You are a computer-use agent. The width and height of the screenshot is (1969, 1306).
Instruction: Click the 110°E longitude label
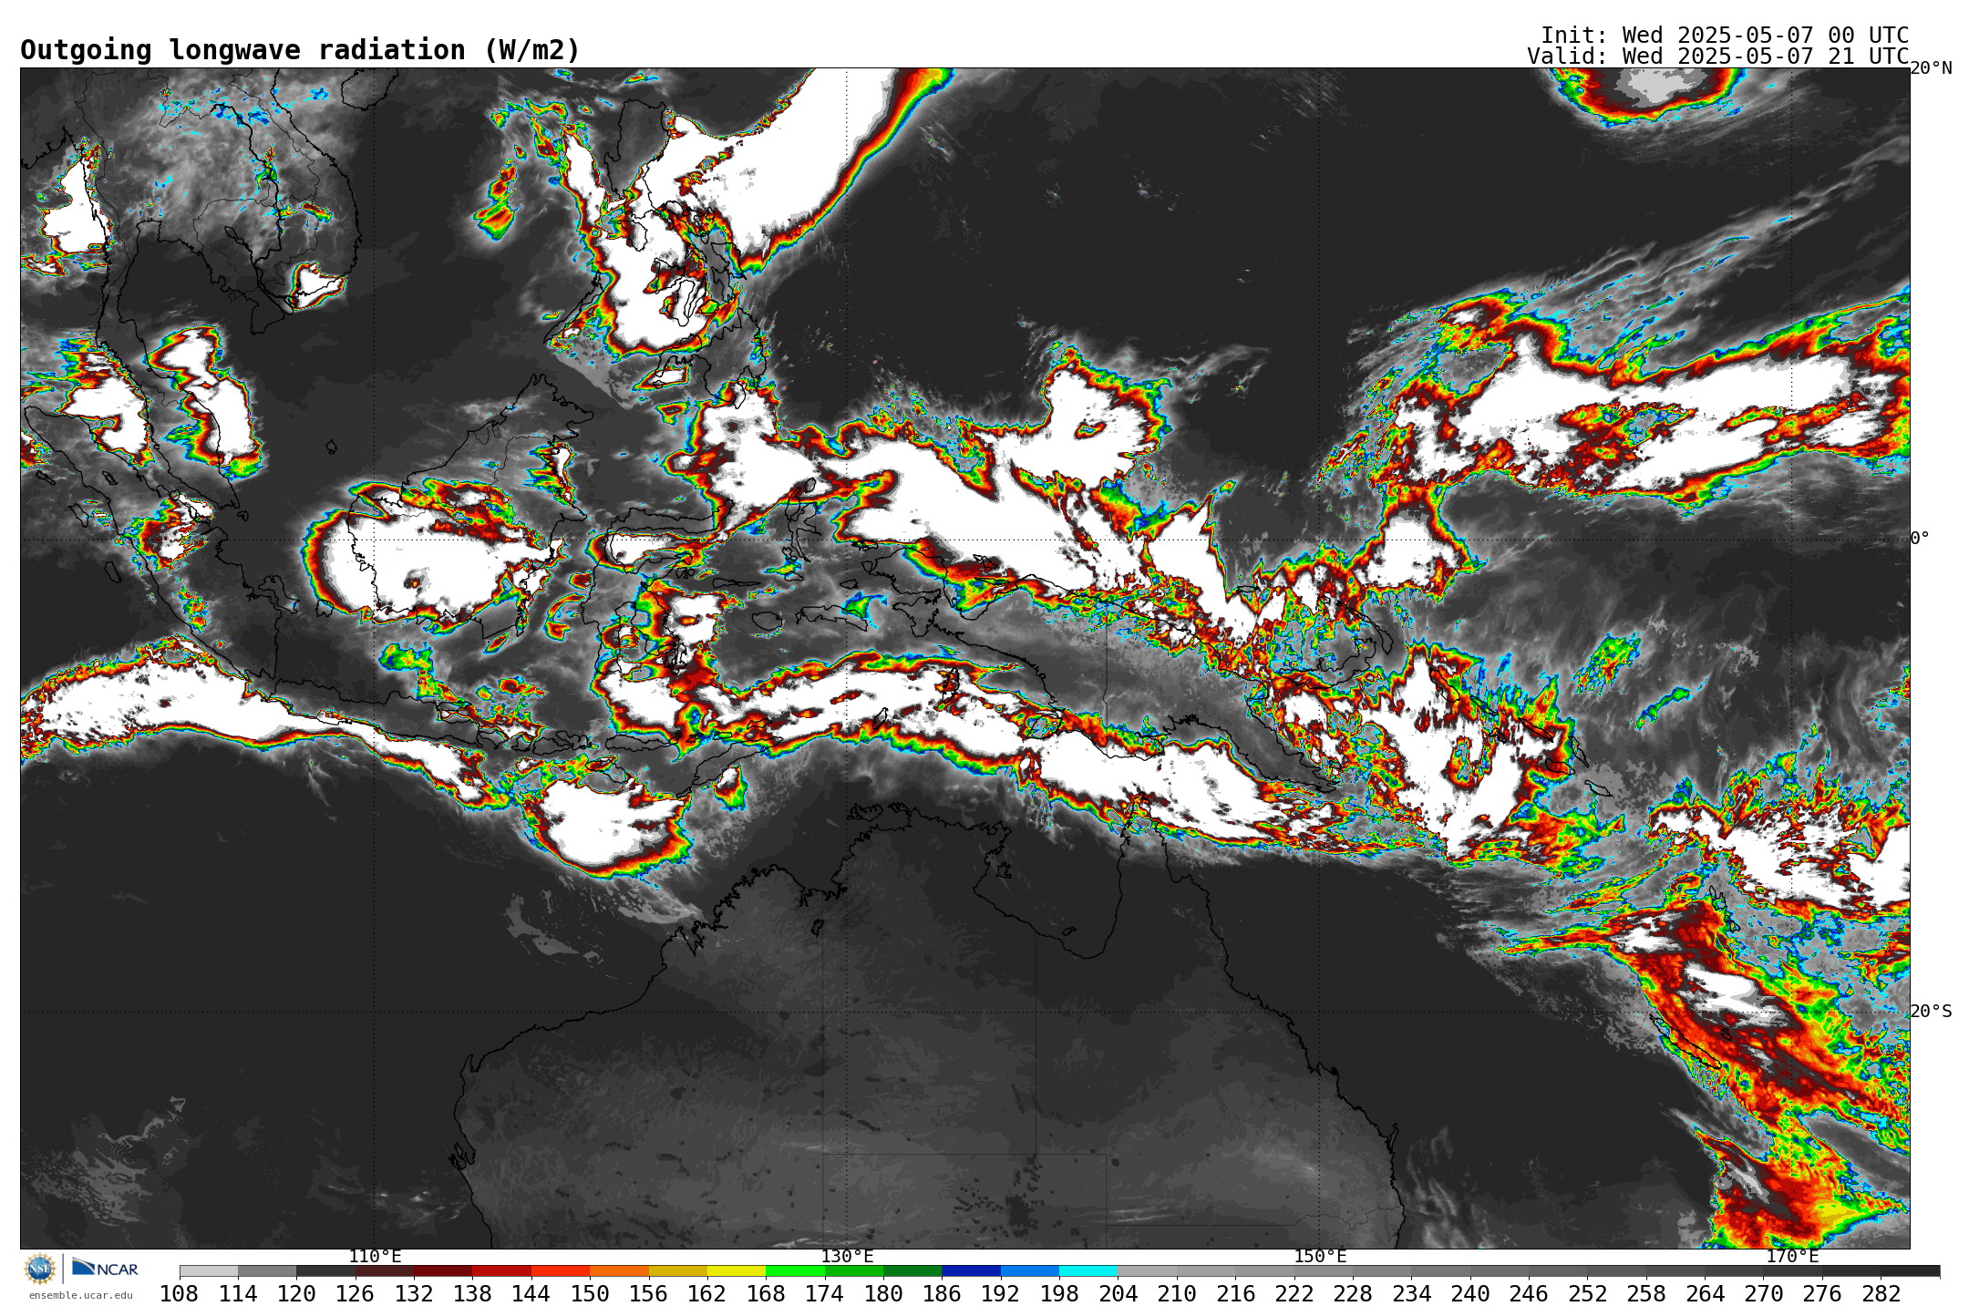(375, 1257)
